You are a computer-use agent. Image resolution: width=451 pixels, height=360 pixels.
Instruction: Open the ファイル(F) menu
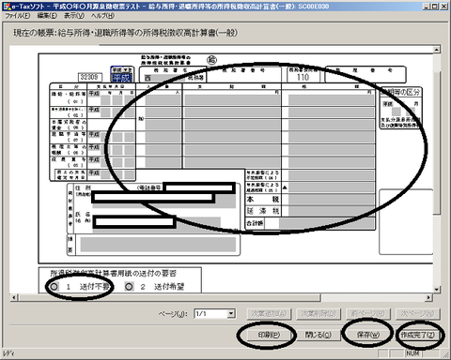pos(18,16)
